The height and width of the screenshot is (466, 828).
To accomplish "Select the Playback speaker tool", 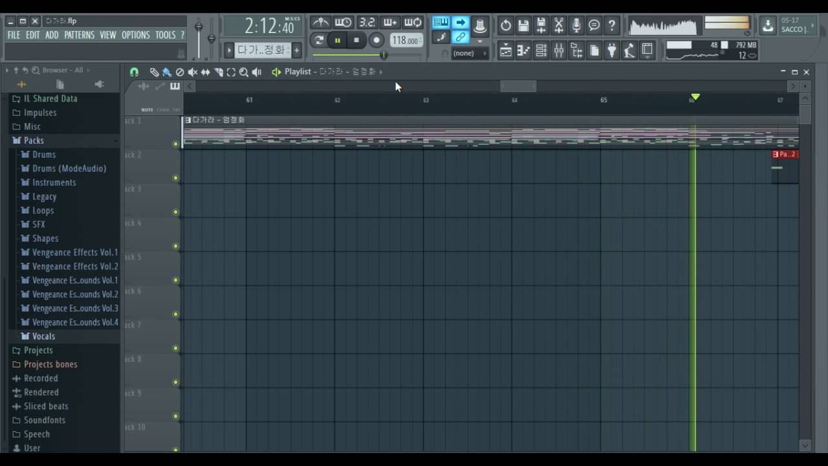I will point(257,72).
